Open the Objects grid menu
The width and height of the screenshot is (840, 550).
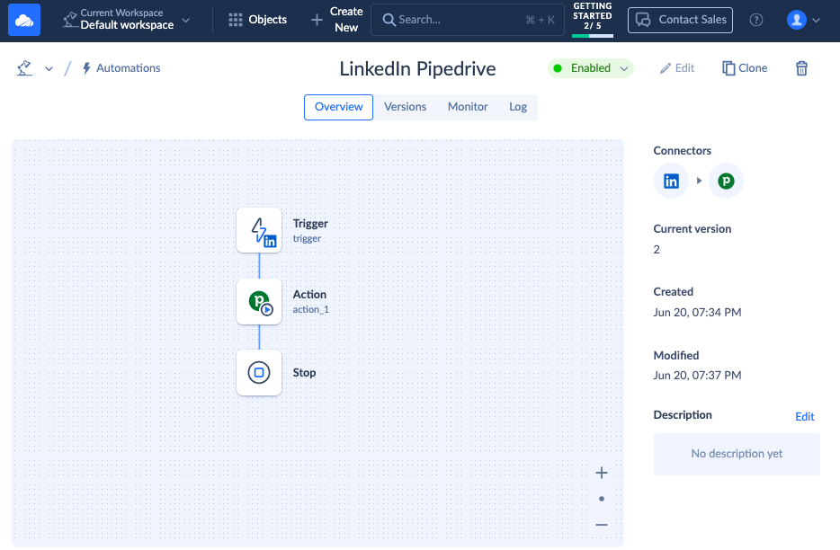pos(258,20)
